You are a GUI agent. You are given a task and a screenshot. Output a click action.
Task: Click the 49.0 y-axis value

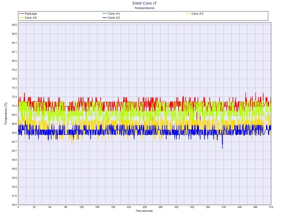pyautogui.click(x=14, y=205)
